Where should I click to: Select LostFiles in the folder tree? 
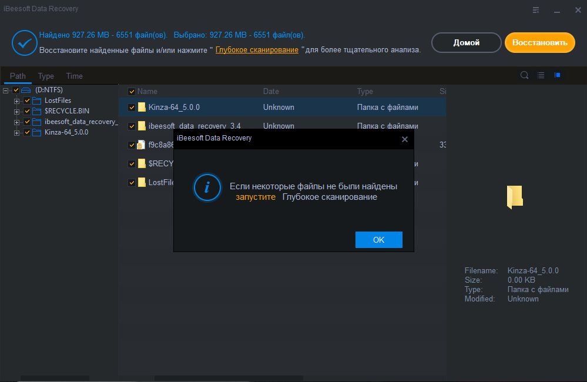58,100
